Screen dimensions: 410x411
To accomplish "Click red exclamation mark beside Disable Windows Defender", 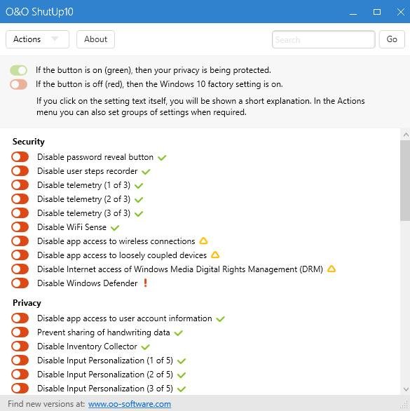I will [145, 283].
